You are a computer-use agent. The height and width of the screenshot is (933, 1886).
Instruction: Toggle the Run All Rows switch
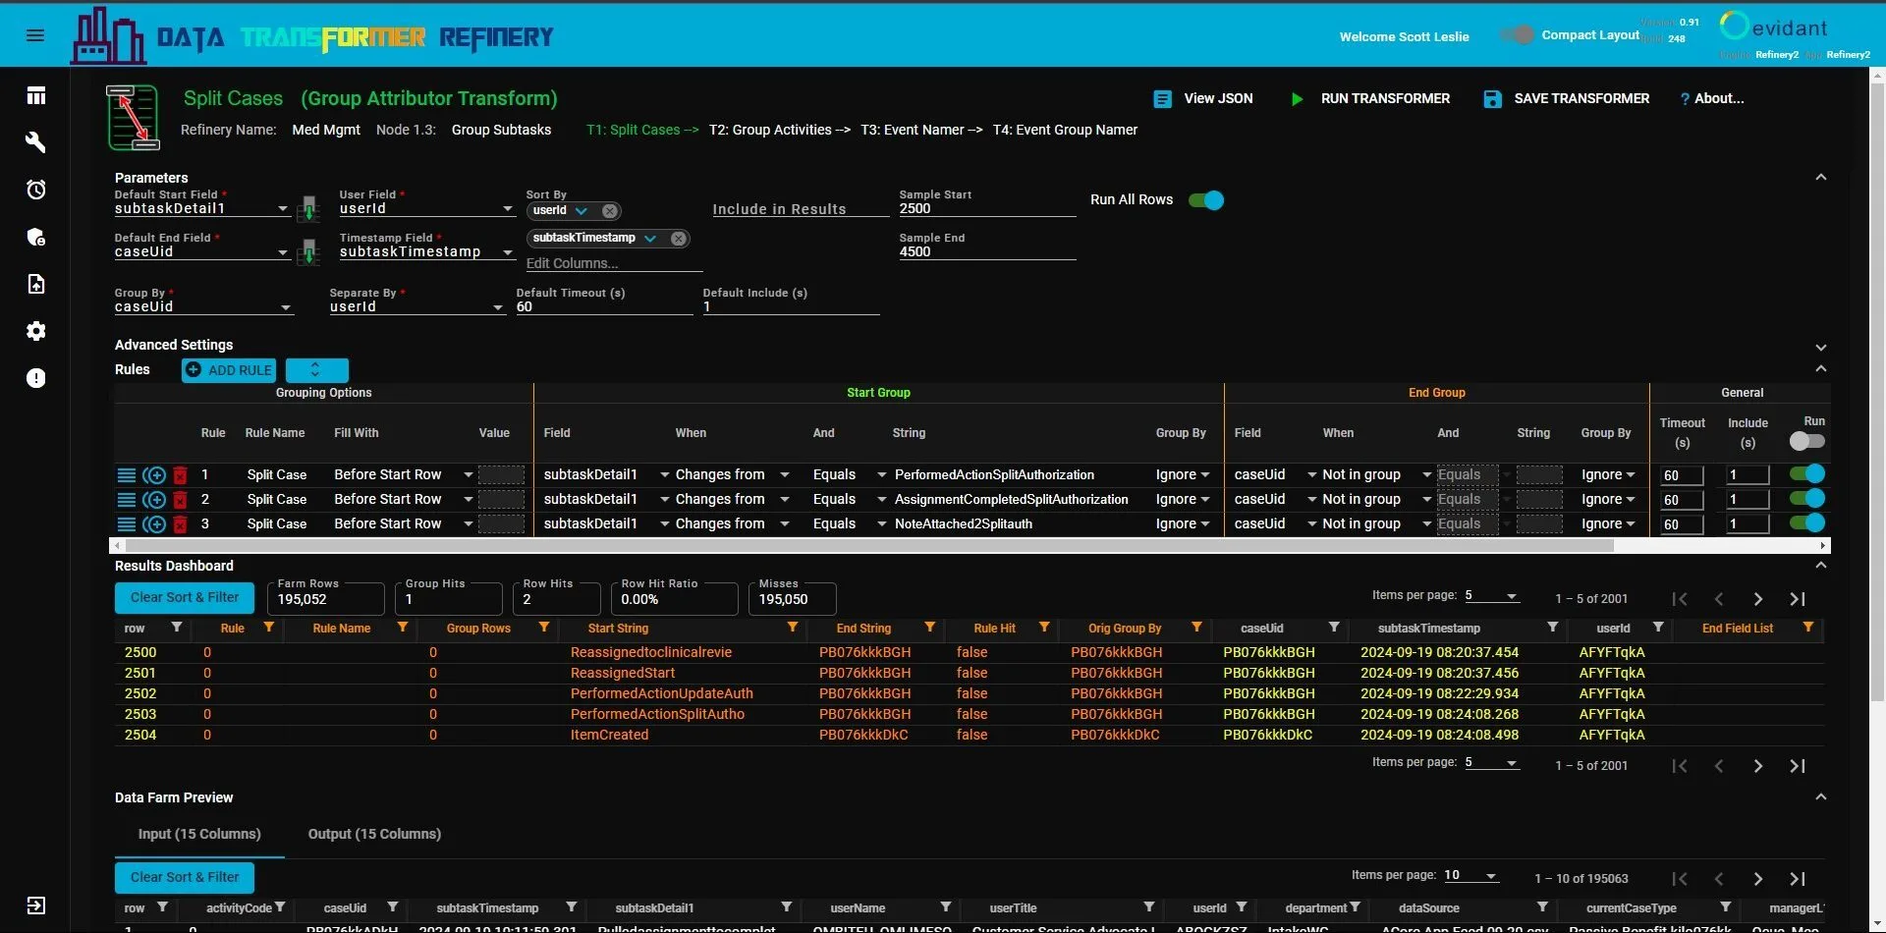1205,200
